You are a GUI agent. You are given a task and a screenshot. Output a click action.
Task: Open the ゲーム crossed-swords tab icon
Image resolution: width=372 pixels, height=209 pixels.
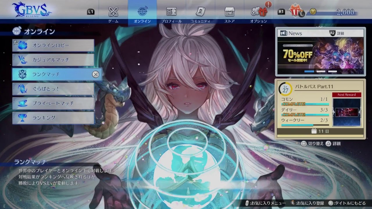point(113,12)
